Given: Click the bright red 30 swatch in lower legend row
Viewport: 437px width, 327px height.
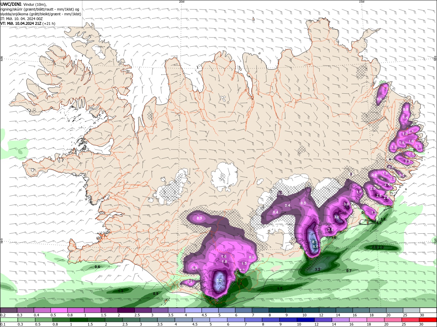Looking at the screenshot, I should 428,320.
